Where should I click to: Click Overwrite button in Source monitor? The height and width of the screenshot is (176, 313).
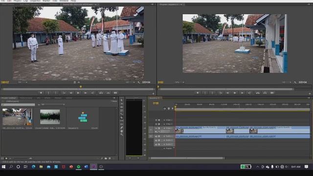108,93
